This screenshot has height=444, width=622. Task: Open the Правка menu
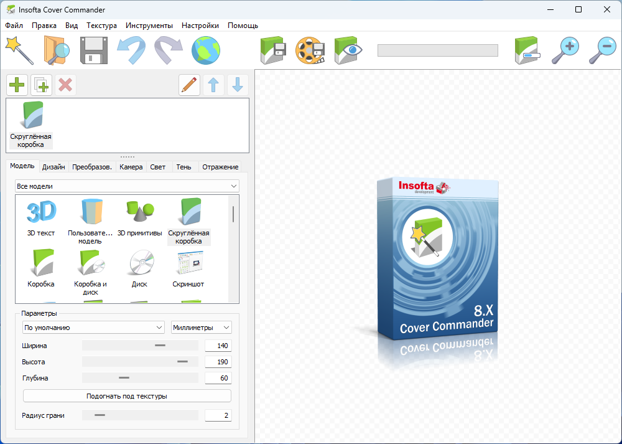coord(44,26)
